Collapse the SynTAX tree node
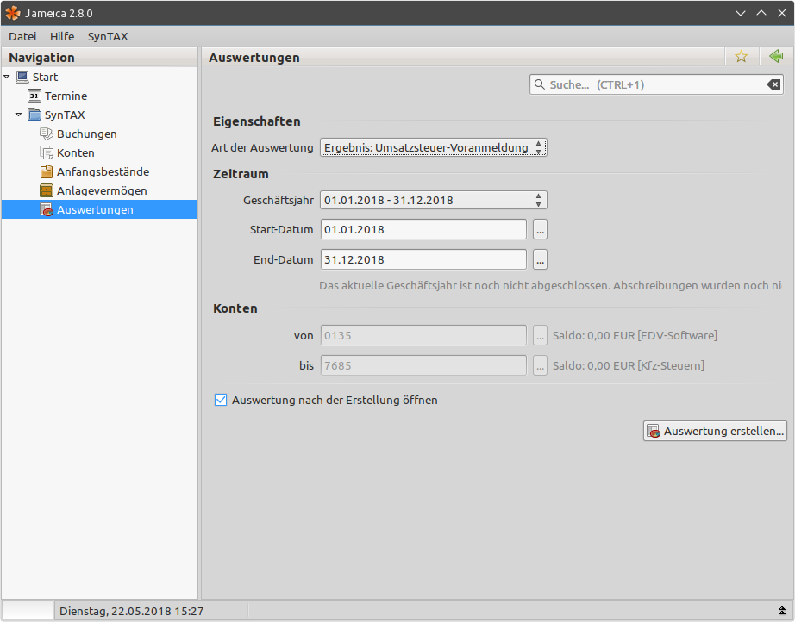 coord(19,115)
